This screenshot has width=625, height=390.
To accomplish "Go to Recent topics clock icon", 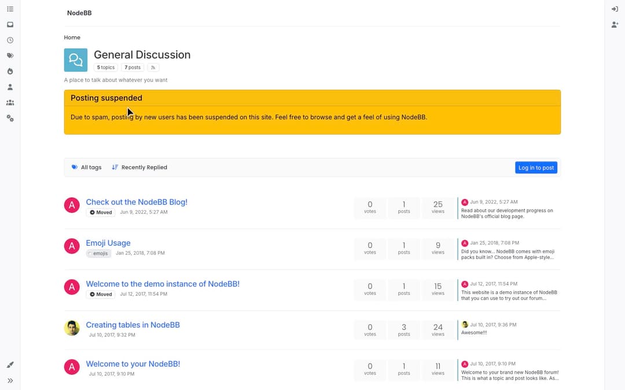I will pyautogui.click(x=10, y=40).
